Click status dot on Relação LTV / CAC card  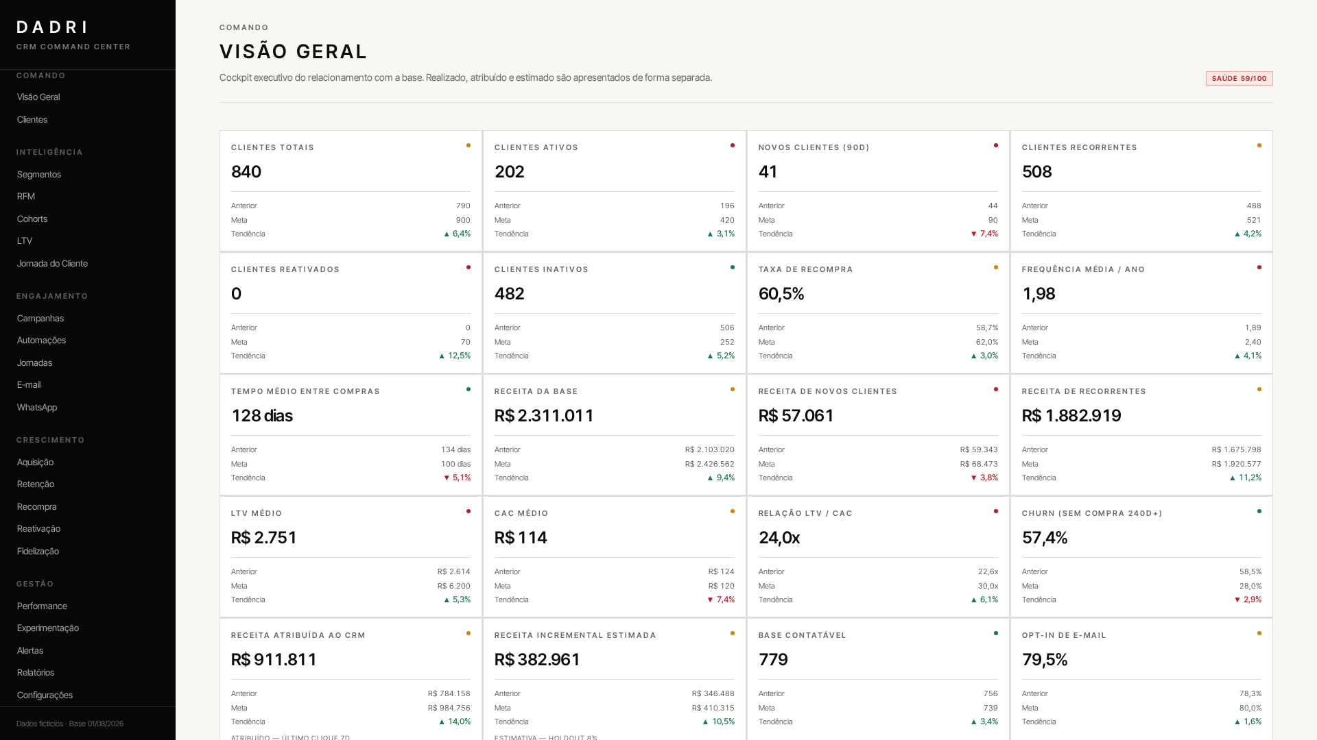[x=996, y=511]
